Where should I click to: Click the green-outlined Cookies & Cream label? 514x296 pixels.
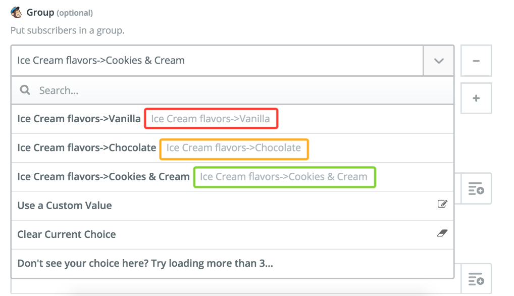[x=284, y=177]
